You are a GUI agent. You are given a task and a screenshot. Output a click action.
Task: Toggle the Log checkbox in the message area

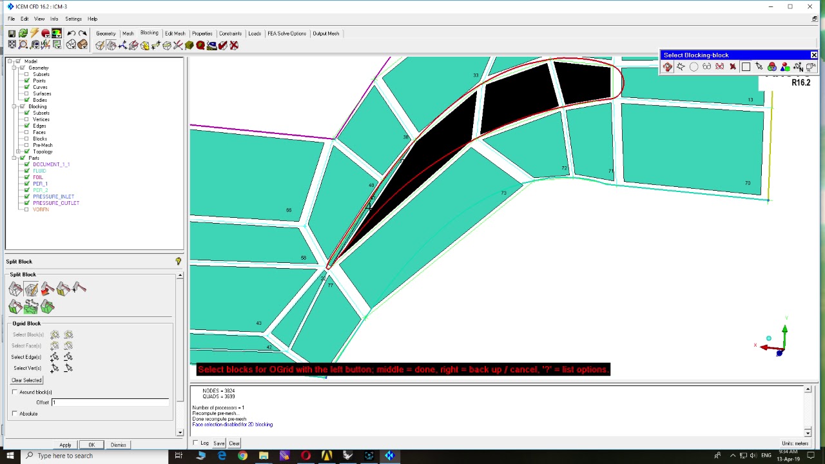195,443
